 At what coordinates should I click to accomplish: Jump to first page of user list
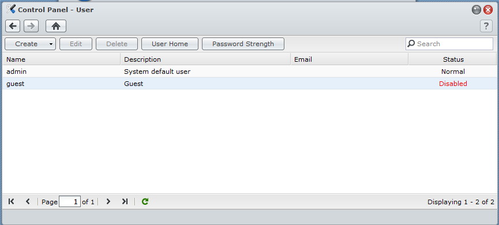click(x=11, y=201)
